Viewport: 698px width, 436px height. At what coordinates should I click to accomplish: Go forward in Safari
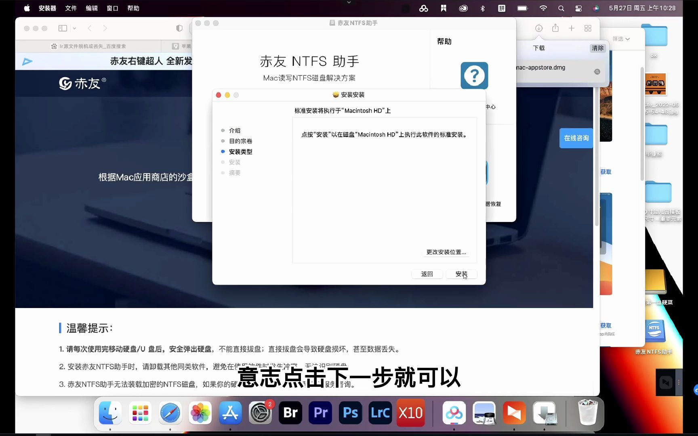[105, 28]
